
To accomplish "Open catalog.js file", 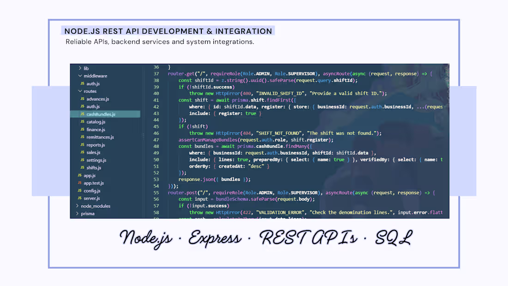I will 96,122.
